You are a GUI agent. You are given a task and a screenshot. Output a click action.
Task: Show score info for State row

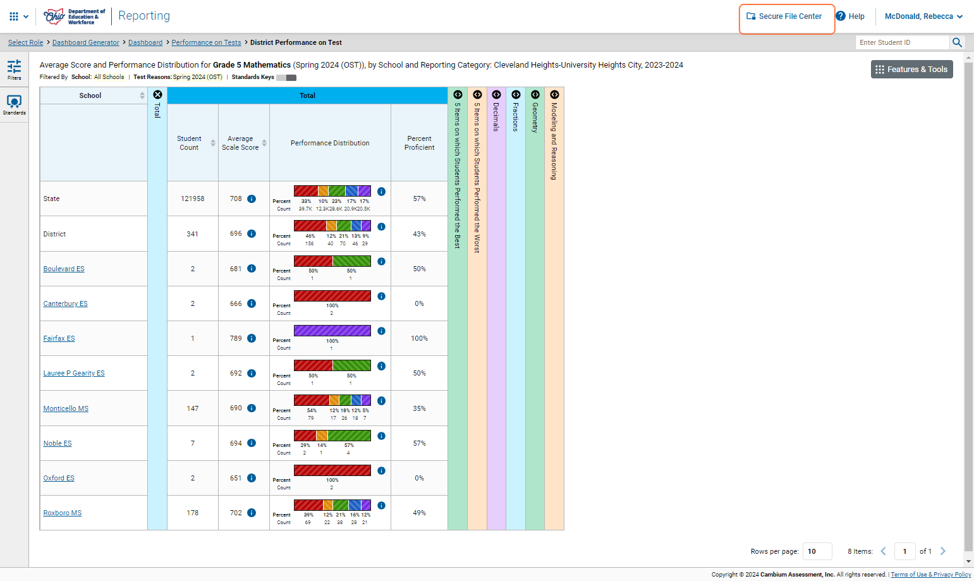[x=252, y=199]
